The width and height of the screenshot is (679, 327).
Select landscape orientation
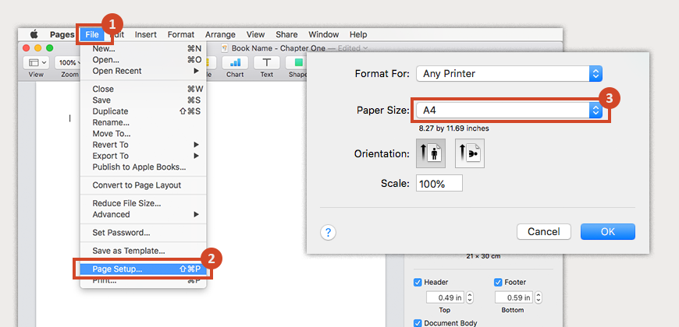pos(470,153)
